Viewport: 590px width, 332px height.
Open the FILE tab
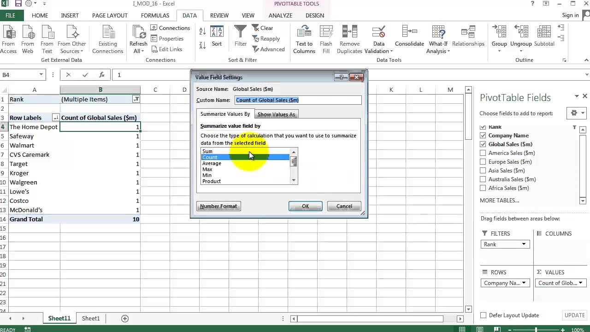coord(10,15)
